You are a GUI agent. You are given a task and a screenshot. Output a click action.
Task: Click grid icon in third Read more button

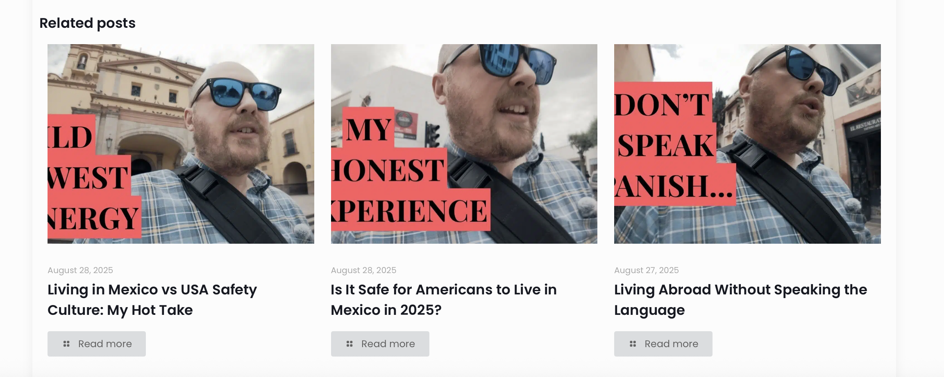tap(633, 344)
